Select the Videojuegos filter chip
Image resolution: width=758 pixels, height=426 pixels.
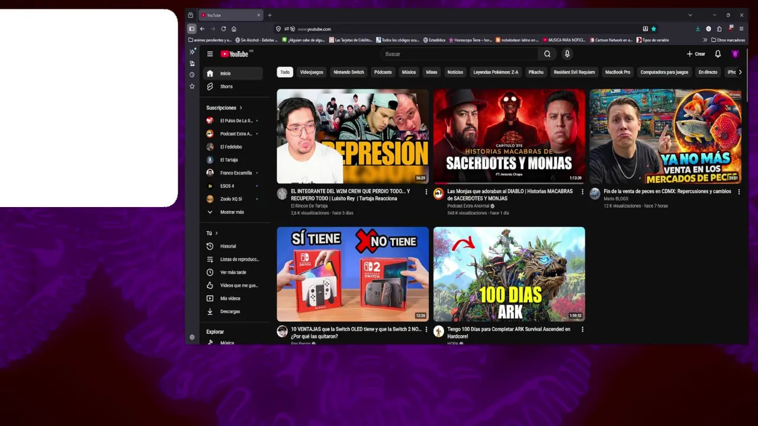[311, 72]
